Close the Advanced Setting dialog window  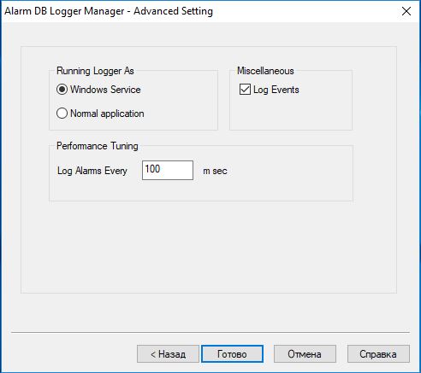(x=406, y=11)
